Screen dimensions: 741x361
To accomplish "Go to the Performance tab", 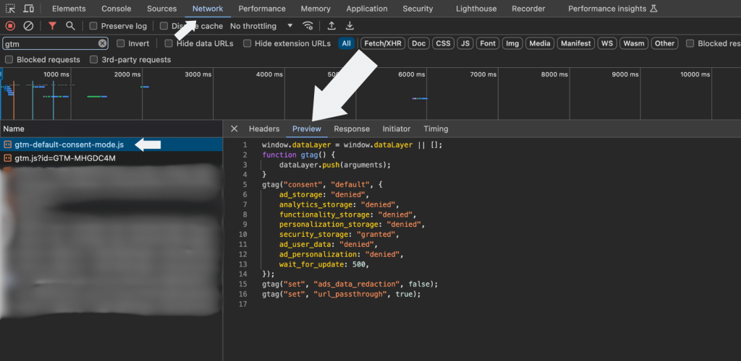I will tap(262, 9).
